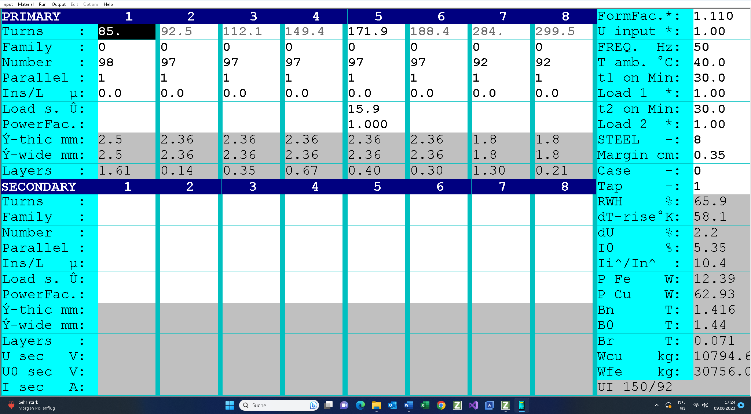Open the Material menu
This screenshot has width=751, height=414.
pyautogui.click(x=26, y=4)
